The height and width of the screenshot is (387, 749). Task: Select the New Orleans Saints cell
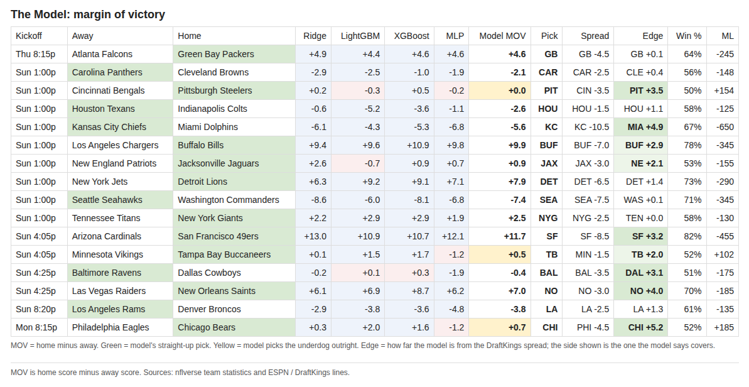(234, 290)
